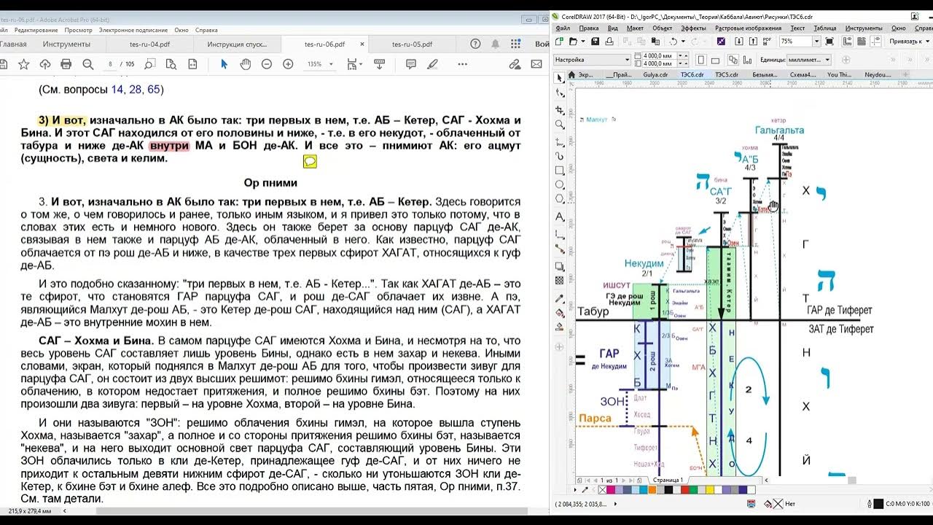Select portrait page orientation in CorelDRAW
Screen dimensions: 933x525
click(701, 60)
